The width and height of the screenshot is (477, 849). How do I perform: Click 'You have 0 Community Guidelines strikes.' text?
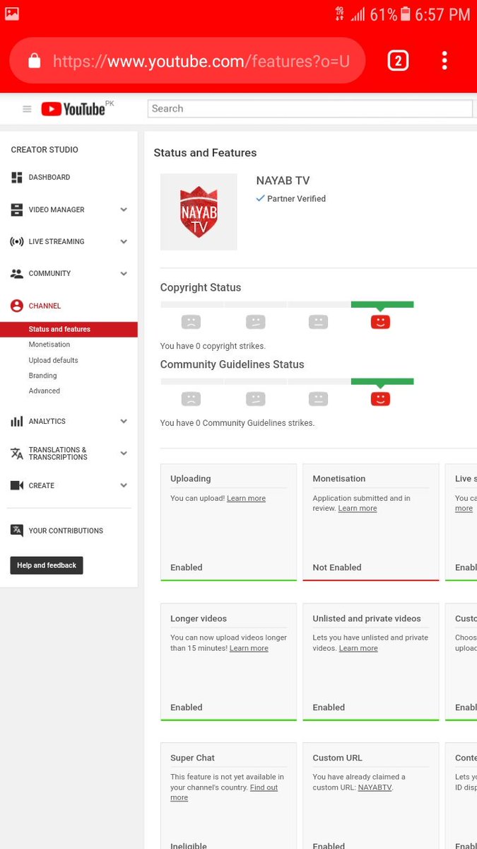(x=237, y=423)
